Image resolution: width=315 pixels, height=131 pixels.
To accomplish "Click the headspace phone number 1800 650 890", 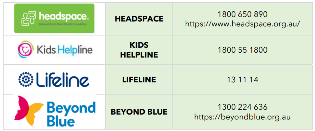I will (243, 14).
